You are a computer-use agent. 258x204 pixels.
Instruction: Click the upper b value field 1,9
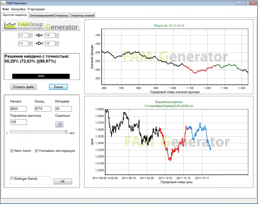(50, 35)
